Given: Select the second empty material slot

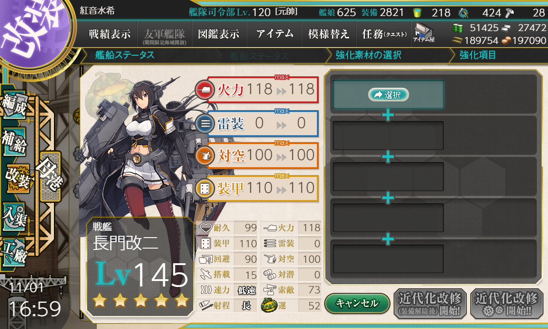Looking at the screenshot, I should 388,135.
